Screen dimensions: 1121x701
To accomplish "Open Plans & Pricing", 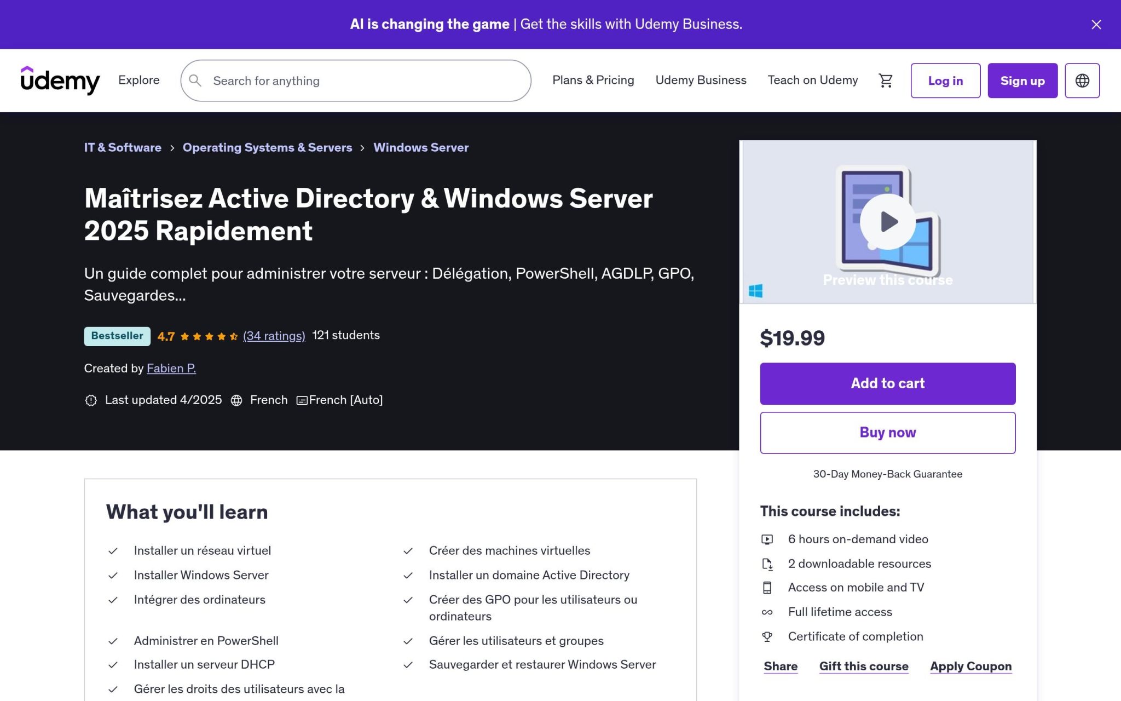I will click(x=593, y=80).
